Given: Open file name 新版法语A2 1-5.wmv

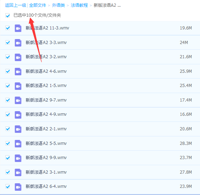Looking at the screenshot, I should tap(46, 86).
